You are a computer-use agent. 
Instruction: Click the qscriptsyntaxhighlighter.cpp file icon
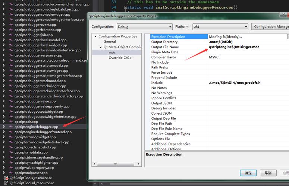(10, 163)
